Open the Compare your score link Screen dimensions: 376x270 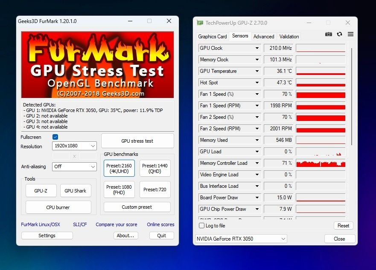click(x=117, y=224)
